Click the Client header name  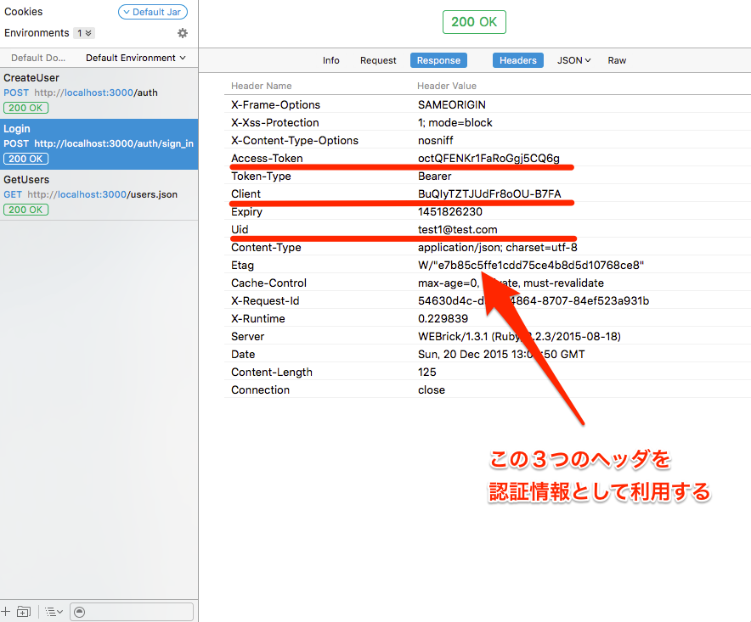point(246,193)
